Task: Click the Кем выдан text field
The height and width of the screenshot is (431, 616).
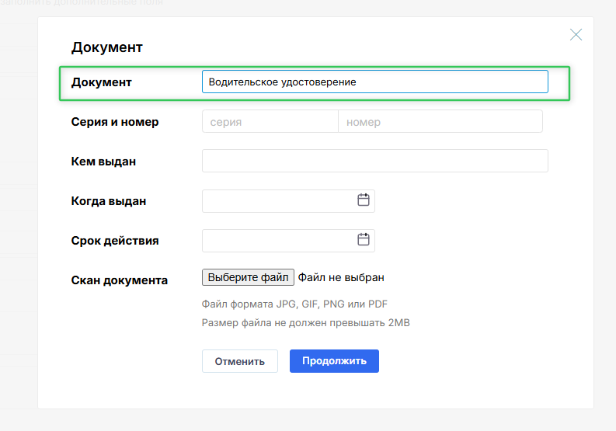Action: (x=374, y=161)
